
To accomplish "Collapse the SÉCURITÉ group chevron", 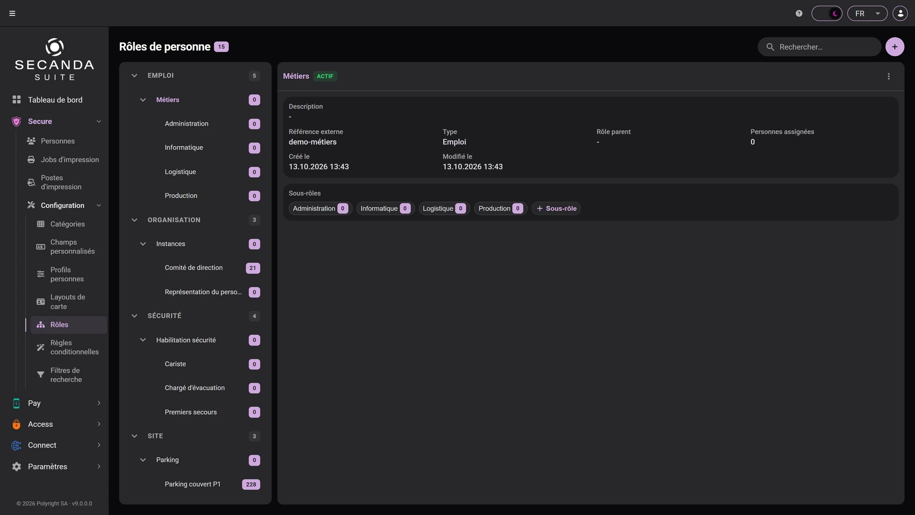I will [134, 316].
